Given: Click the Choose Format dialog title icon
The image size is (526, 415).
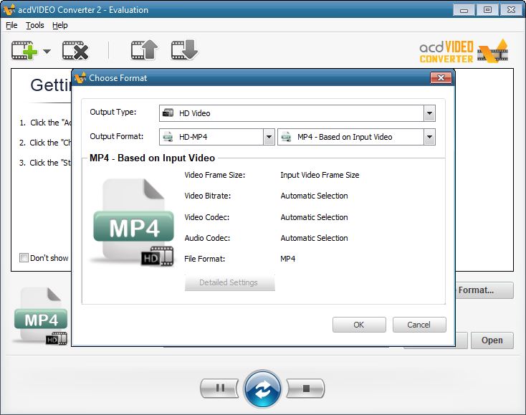Looking at the screenshot, I should [x=80, y=78].
